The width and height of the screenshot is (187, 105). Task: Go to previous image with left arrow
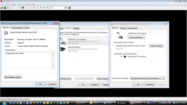click(41, 8)
